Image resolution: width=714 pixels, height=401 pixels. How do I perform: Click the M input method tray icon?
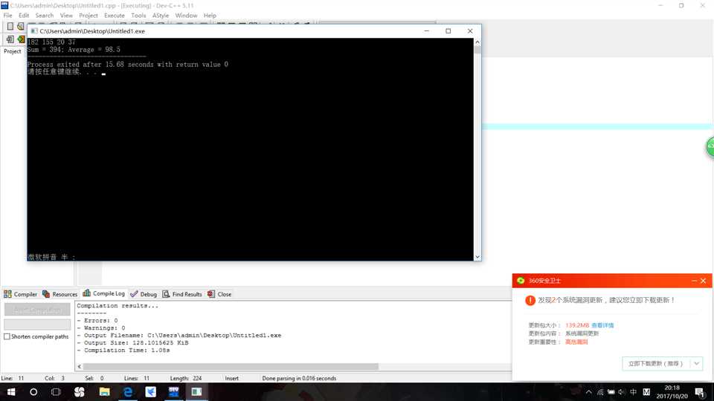click(x=646, y=392)
